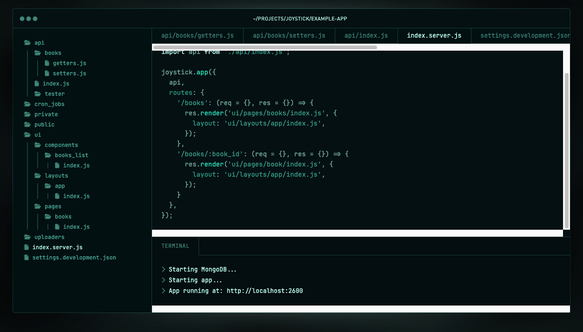Collapse the components folder

click(x=61, y=145)
